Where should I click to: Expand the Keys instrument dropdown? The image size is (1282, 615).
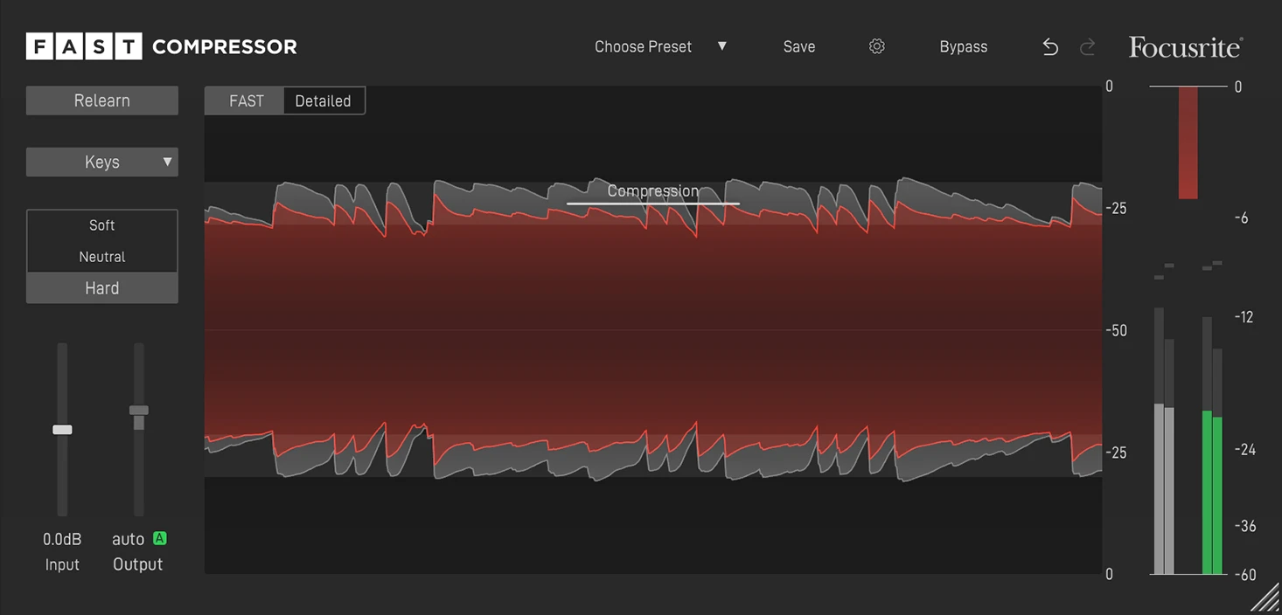pyautogui.click(x=102, y=162)
